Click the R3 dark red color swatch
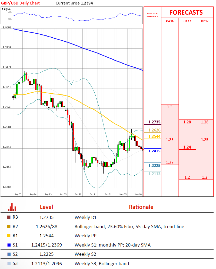 point(9,217)
